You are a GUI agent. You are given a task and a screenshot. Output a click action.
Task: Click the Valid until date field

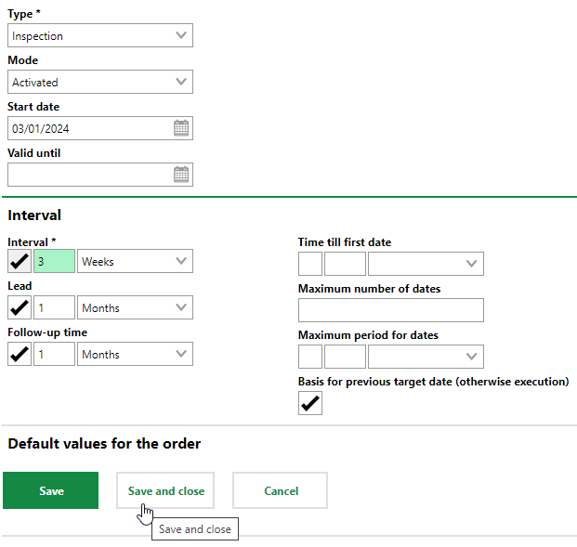(88, 175)
